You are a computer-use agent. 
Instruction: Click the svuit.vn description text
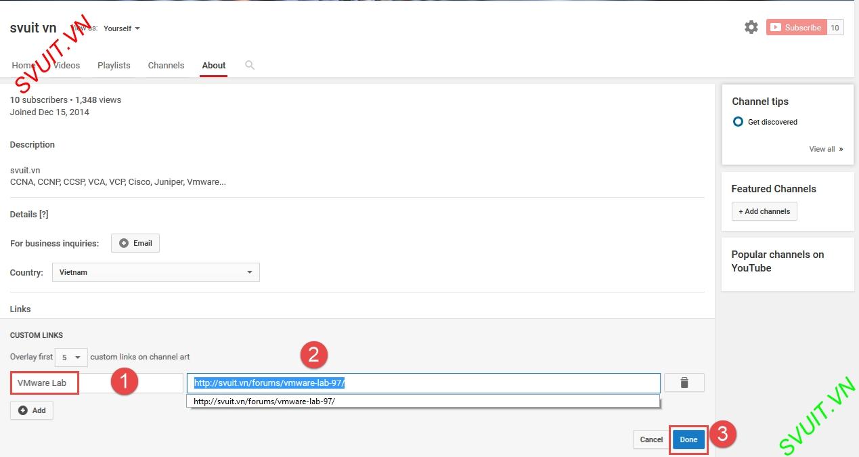pyautogui.click(x=25, y=170)
